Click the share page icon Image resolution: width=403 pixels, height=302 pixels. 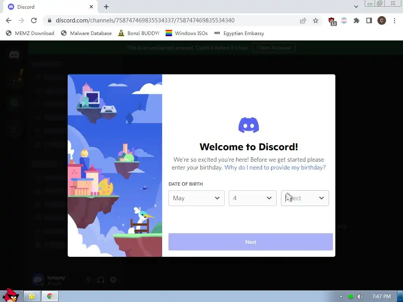[x=303, y=20]
